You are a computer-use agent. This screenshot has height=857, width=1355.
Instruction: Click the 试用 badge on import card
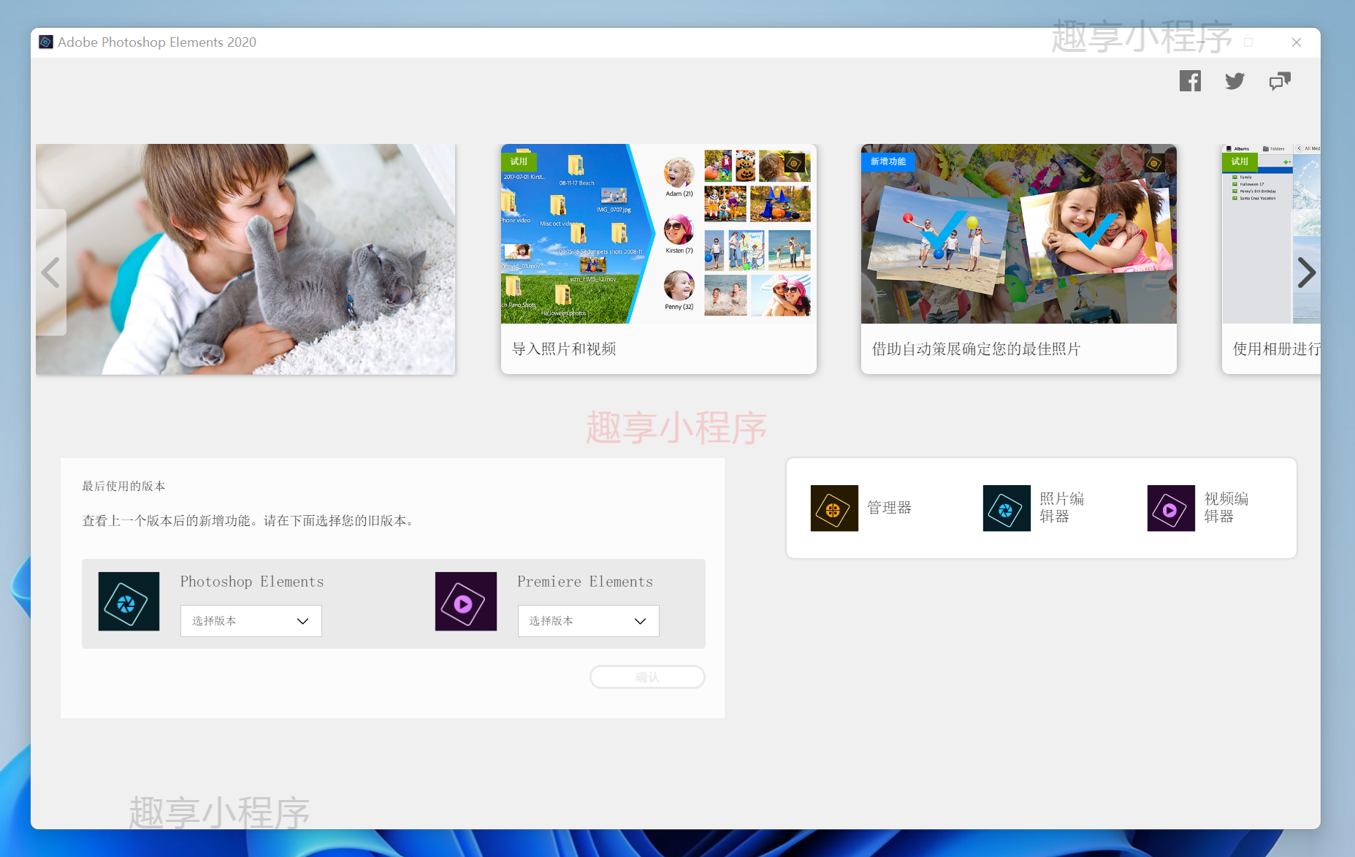click(x=519, y=161)
